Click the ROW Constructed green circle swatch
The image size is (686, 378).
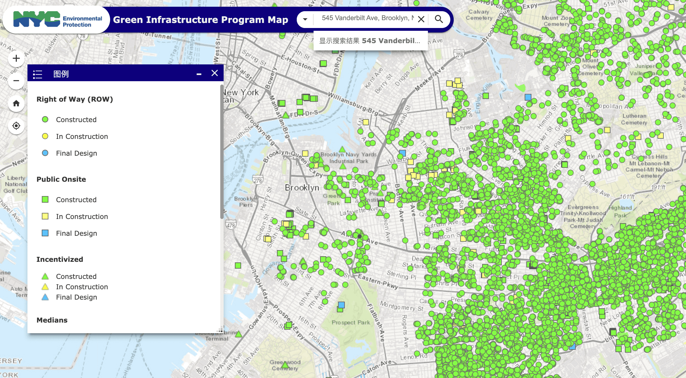45,120
